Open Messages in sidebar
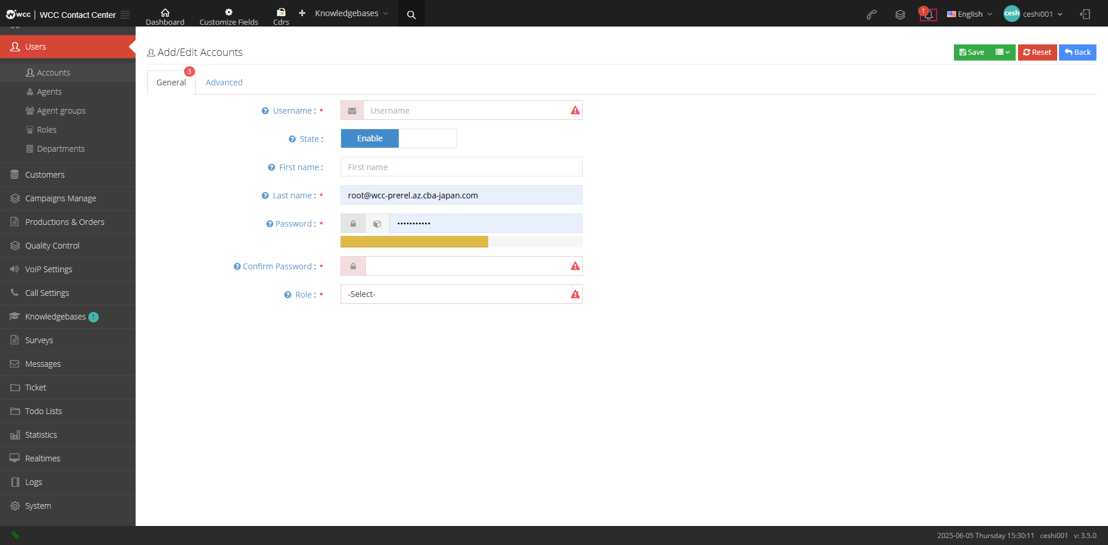Screen dimensions: 1108x545 (68, 364)
